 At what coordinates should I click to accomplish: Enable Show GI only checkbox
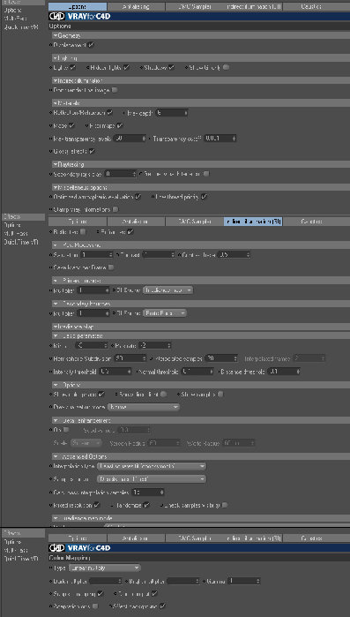[x=226, y=67]
